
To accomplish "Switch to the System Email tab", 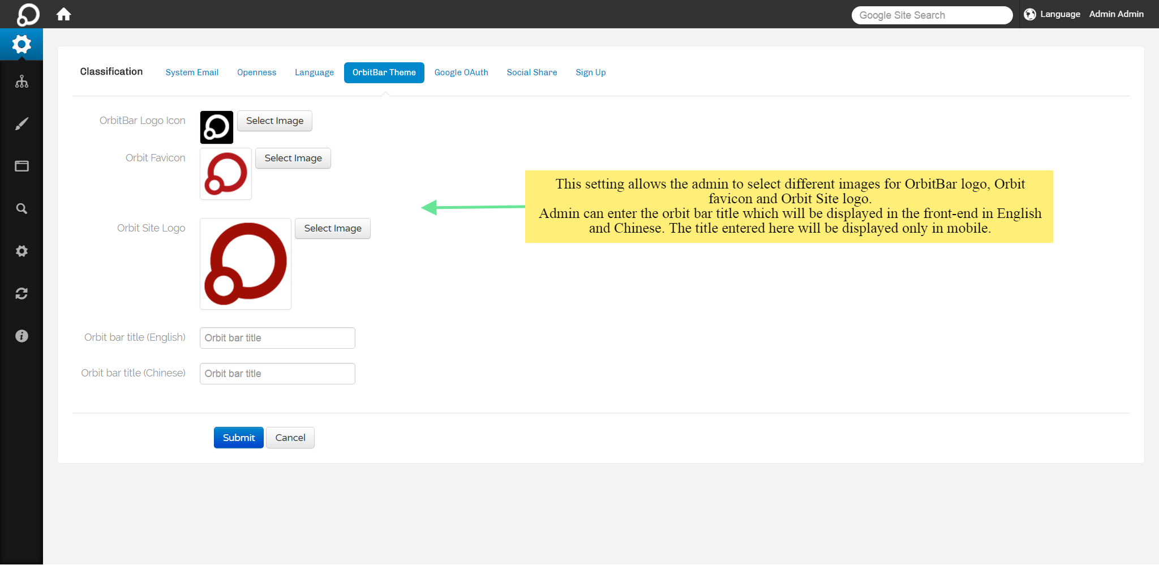I will coord(192,72).
